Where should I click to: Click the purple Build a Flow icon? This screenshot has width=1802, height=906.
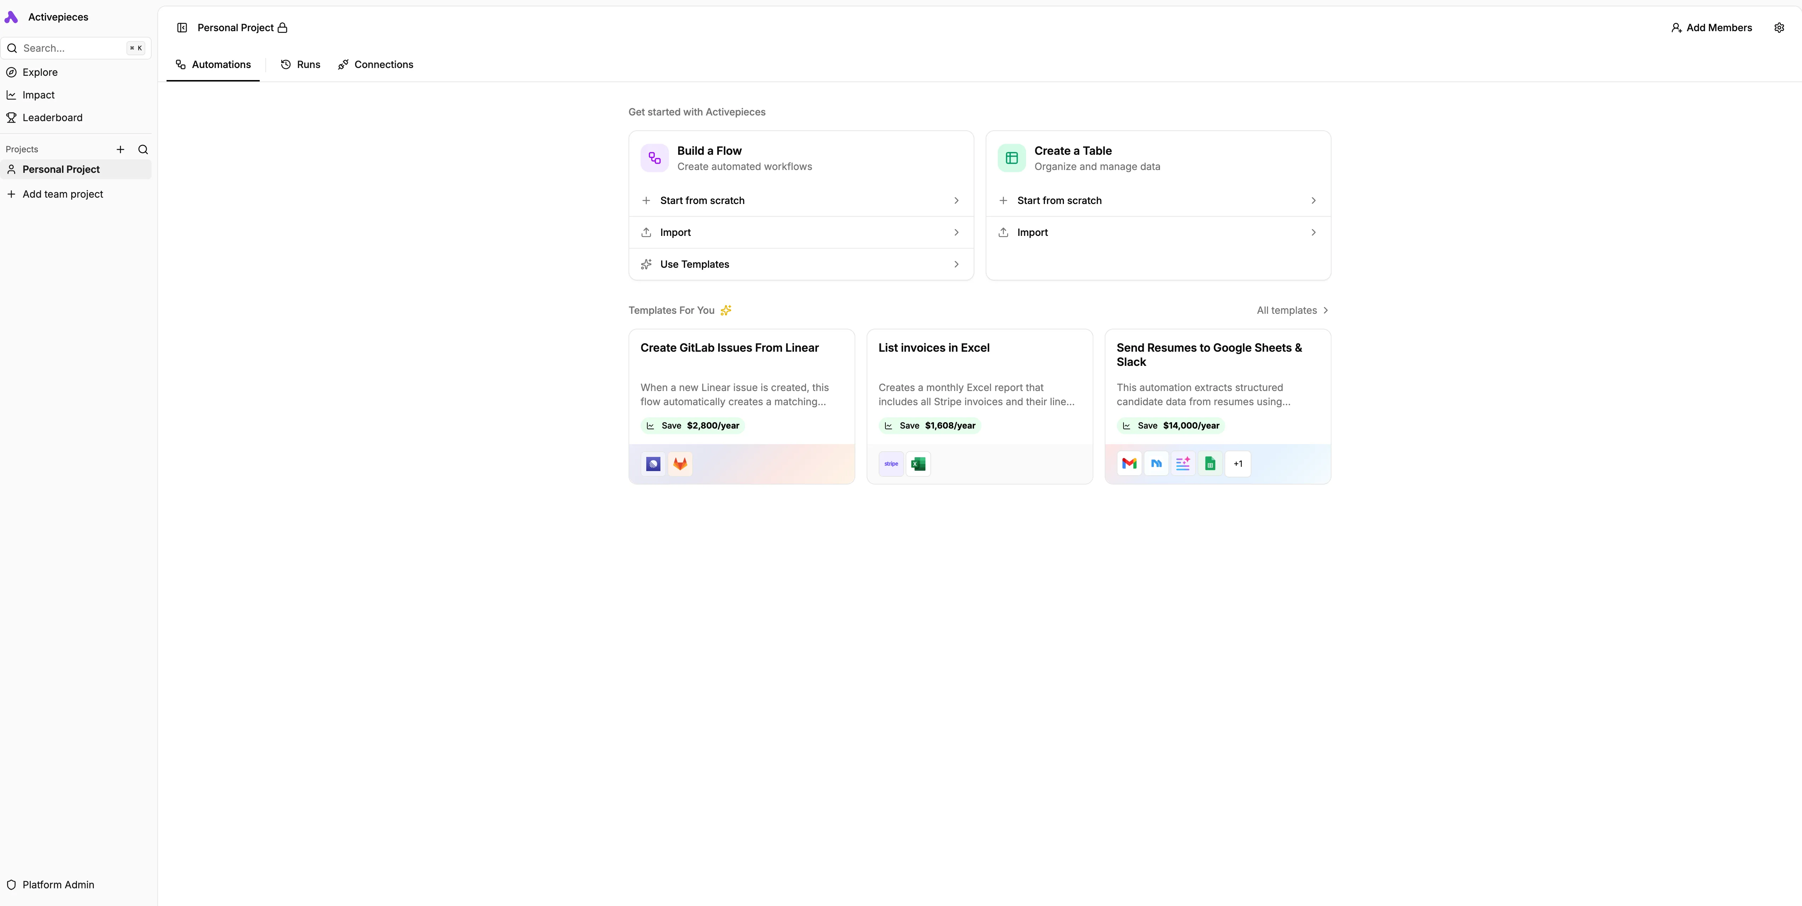click(655, 158)
